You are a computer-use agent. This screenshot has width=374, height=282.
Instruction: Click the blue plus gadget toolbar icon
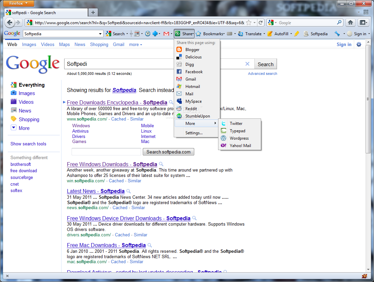click(155, 34)
